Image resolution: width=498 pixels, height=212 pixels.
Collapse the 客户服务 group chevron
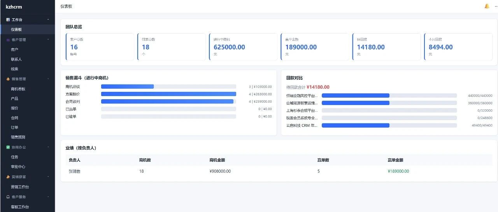(48, 197)
